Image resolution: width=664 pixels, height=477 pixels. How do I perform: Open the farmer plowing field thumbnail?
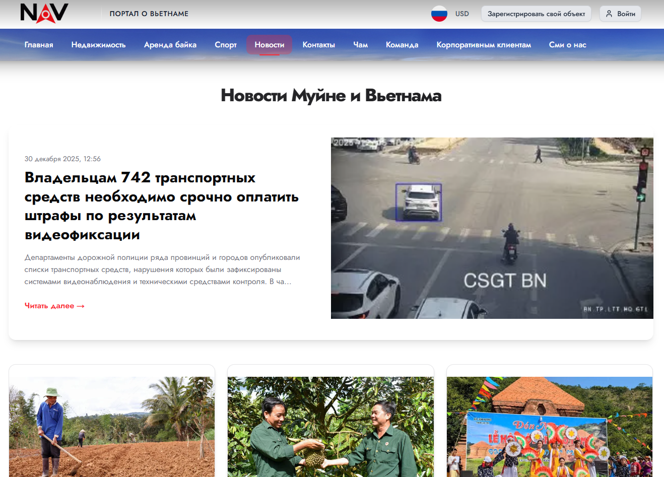click(x=112, y=426)
